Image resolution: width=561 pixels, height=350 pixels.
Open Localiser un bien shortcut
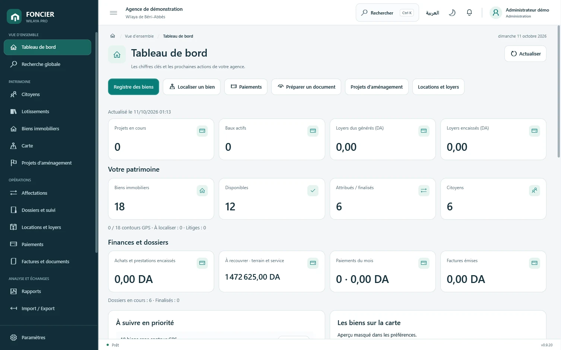click(191, 87)
